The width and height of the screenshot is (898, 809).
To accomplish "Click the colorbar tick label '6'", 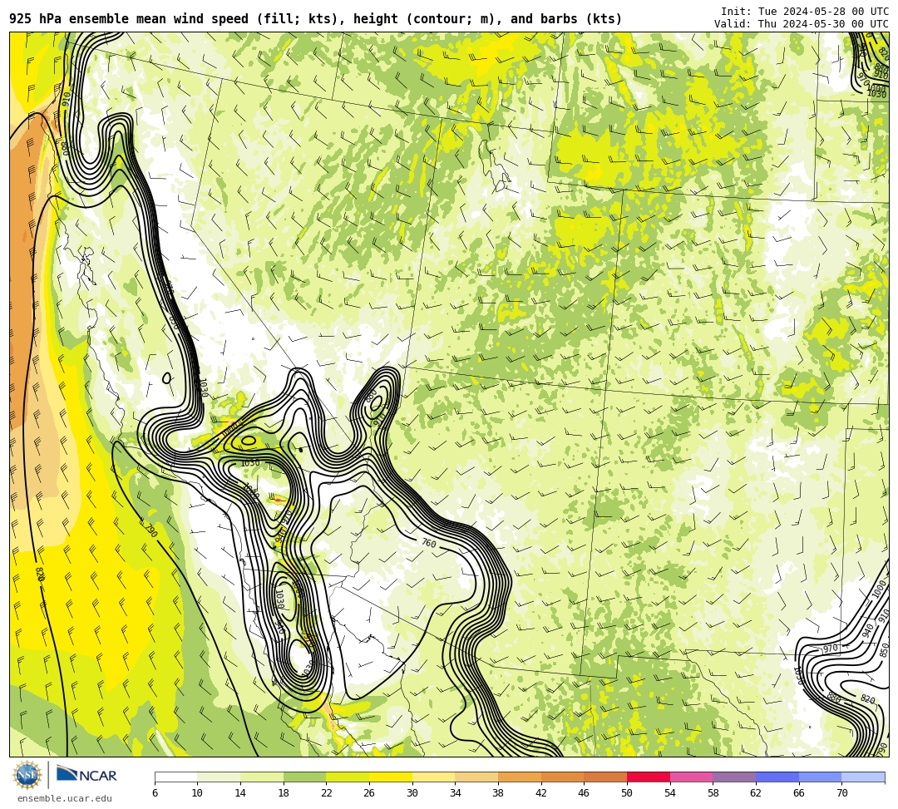I will coord(155,793).
